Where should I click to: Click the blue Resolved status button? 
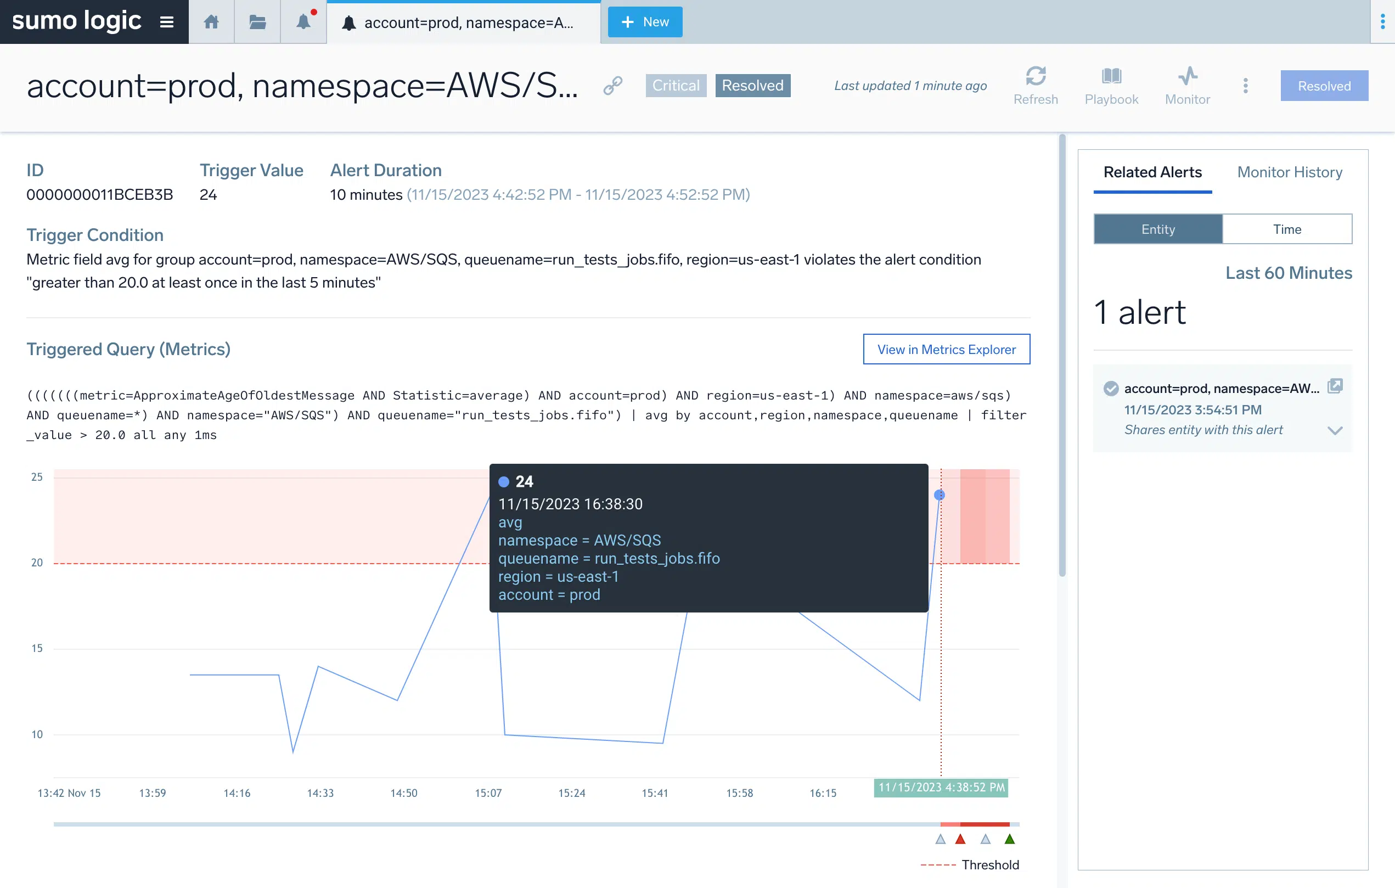tap(1324, 86)
